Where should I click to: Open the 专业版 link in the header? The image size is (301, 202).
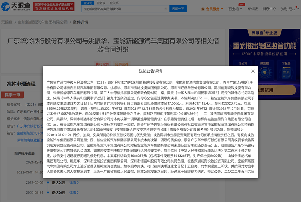pos(252,9)
